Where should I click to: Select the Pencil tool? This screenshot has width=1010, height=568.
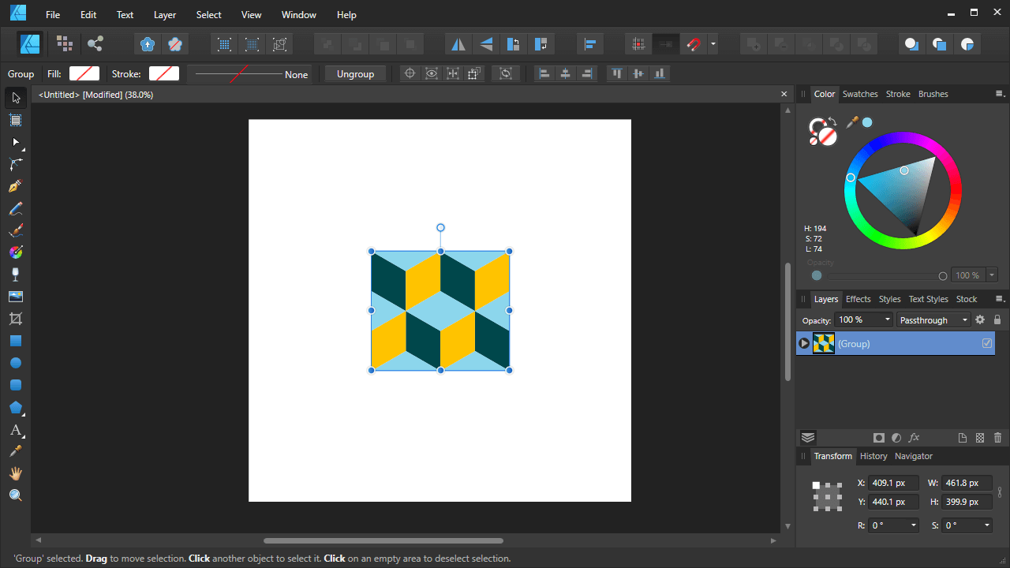coord(16,208)
